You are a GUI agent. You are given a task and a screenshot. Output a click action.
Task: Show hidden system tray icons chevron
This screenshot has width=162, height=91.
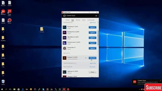[140, 89]
